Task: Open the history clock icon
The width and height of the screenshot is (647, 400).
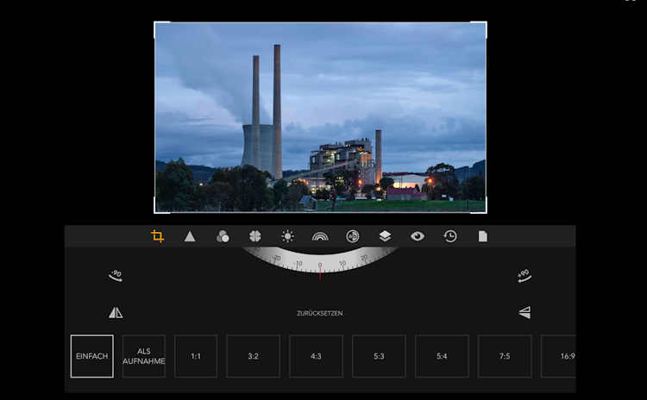Action: pyautogui.click(x=450, y=236)
